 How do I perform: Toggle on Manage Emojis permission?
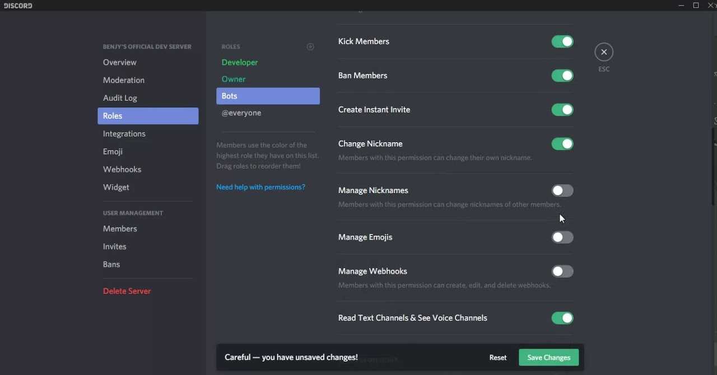tap(562, 237)
